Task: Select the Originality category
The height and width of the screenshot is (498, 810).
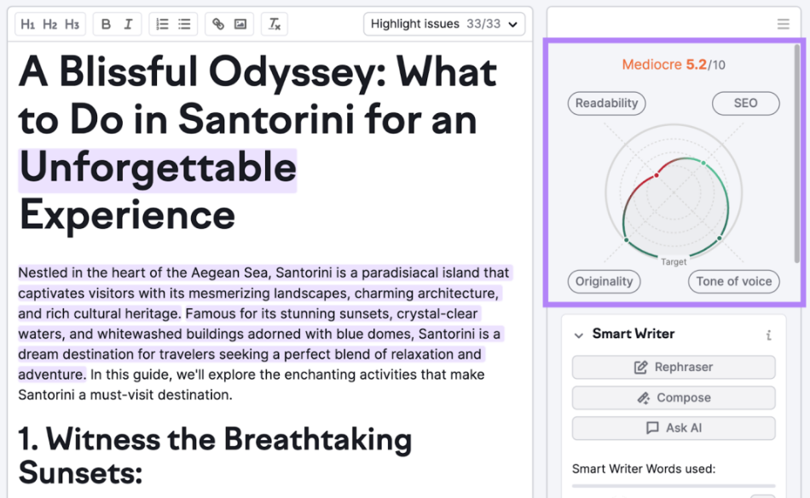Action: click(x=604, y=282)
